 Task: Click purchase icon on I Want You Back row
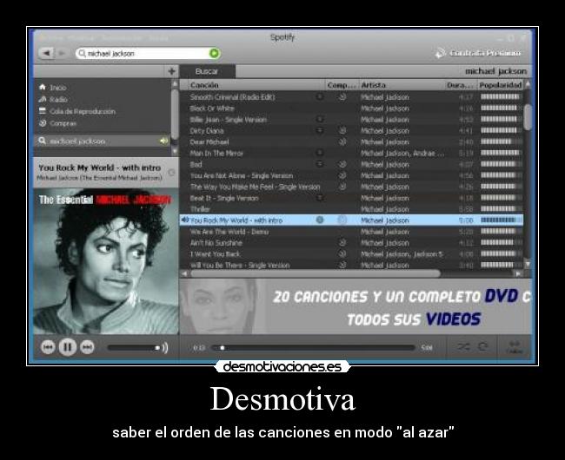pyautogui.click(x=342, y=253)
